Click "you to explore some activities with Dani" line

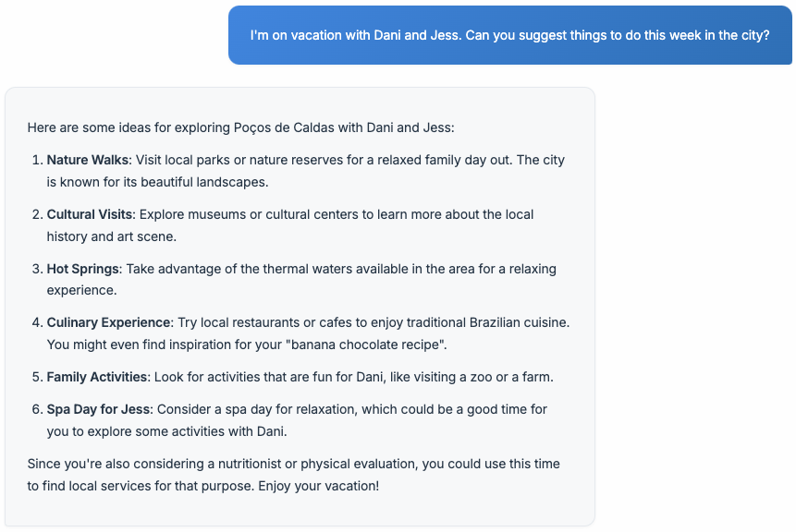coord(166,431)
